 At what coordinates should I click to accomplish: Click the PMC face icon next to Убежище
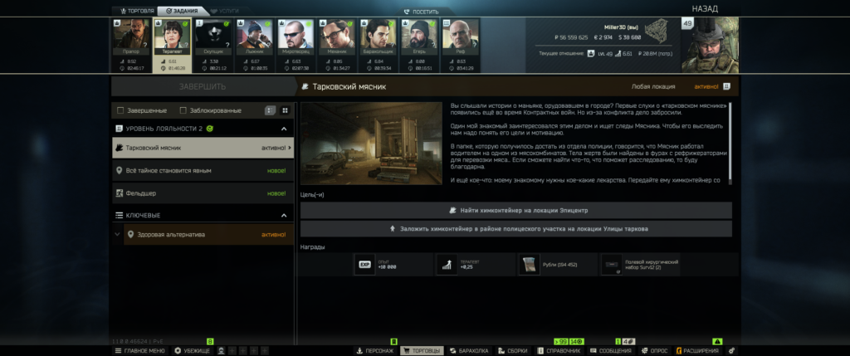tap(221, 350)
